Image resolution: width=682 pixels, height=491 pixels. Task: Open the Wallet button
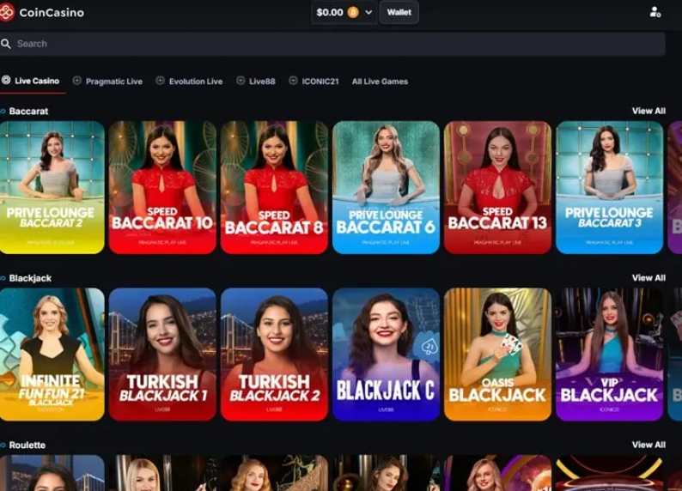coord(399,12)
